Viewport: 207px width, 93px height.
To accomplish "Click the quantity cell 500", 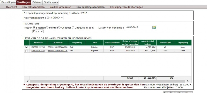I will click(165, 51).
